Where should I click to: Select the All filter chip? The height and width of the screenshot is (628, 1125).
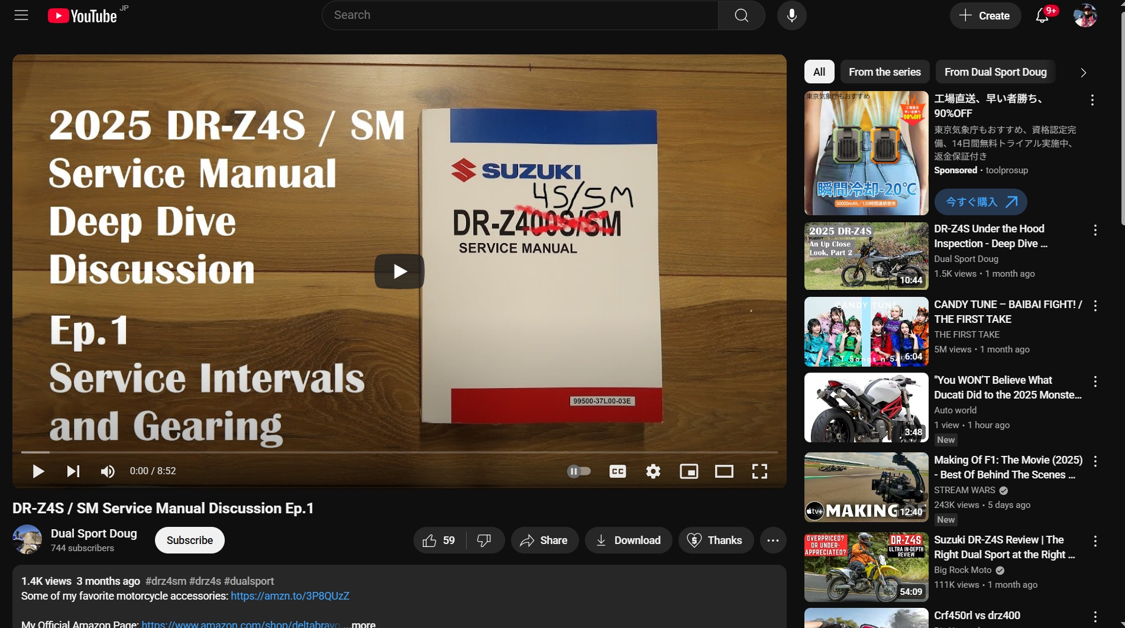coord(819,72)
